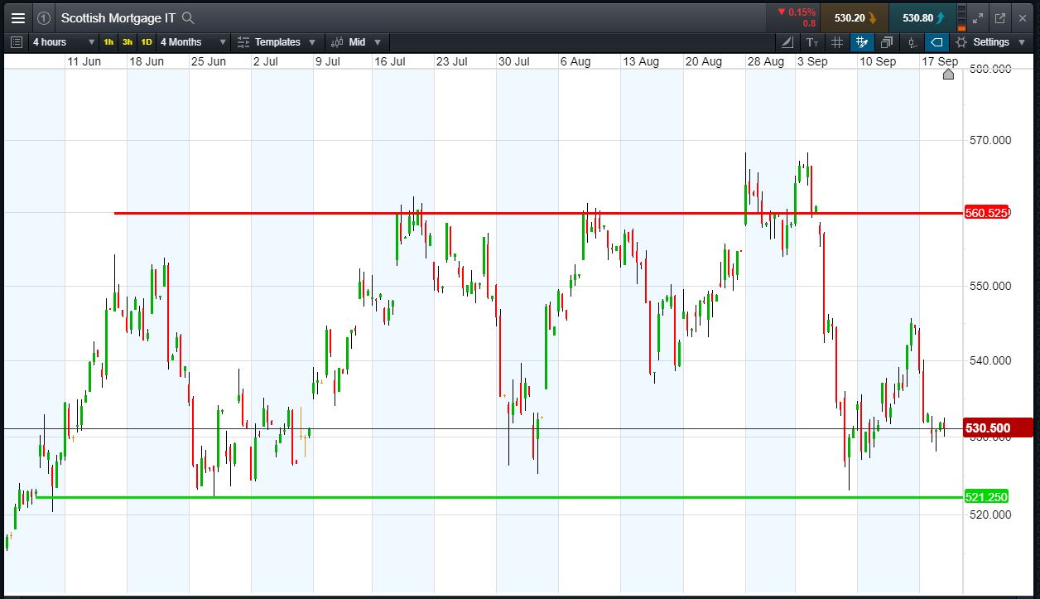
Task: Click the pop-out chart window icon
Action: (1000, 17)
